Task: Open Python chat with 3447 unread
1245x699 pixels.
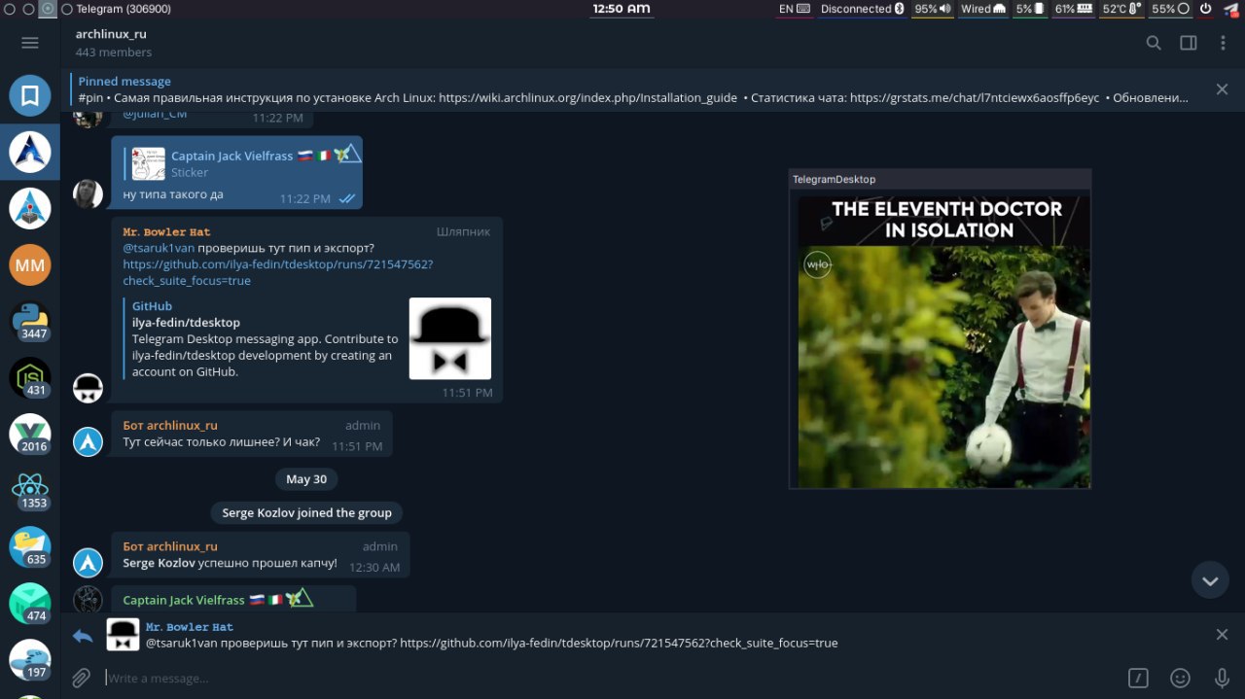Action: 30,321
